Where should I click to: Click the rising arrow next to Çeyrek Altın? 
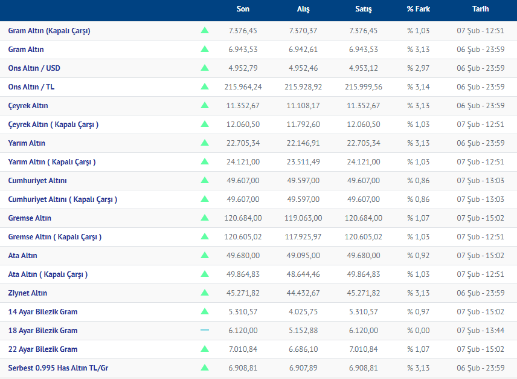tap(205, 105)
